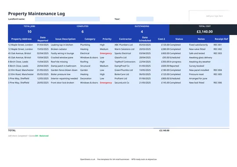Click receipt reference REC-001

pos(218,45)
